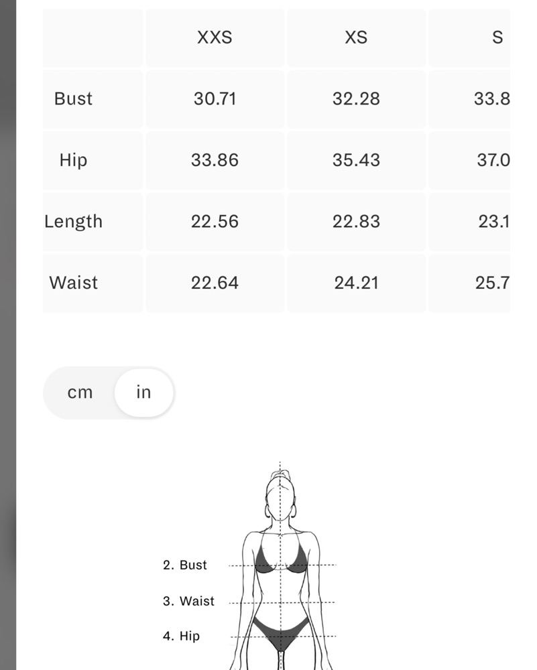This screenshot has height=670, width=537.
Task: Click the XS bust value 32.28
Action: point(356,98)
